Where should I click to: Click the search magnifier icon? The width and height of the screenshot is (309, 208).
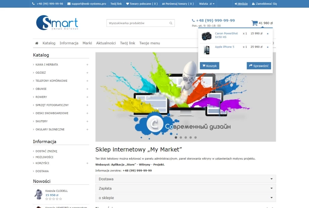tap(171, 23)
